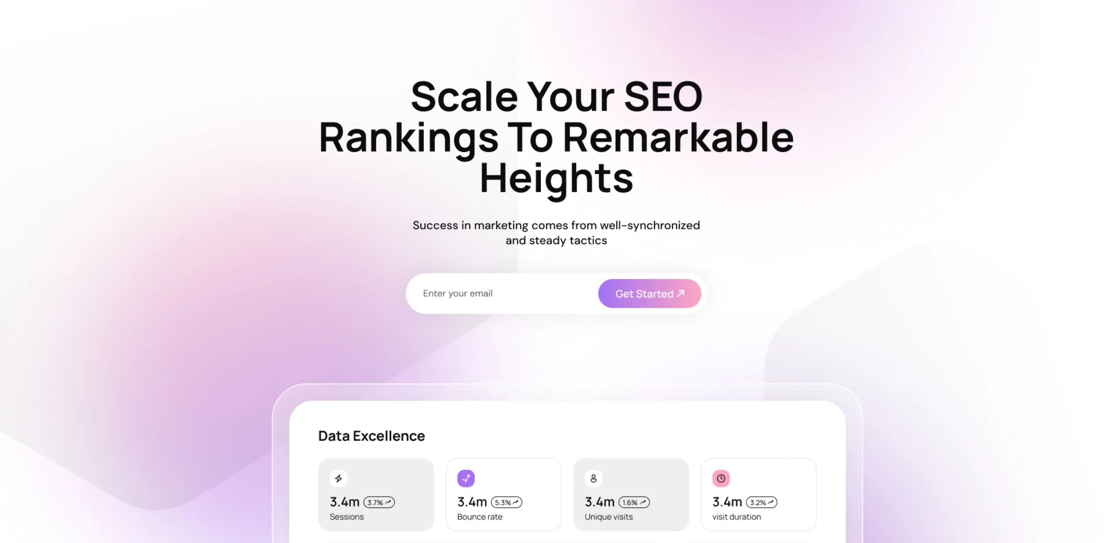Click the lightning bolt icon above Sessions
The height and width of the screenshot is (543, 1113).
[x=338, y=478]
